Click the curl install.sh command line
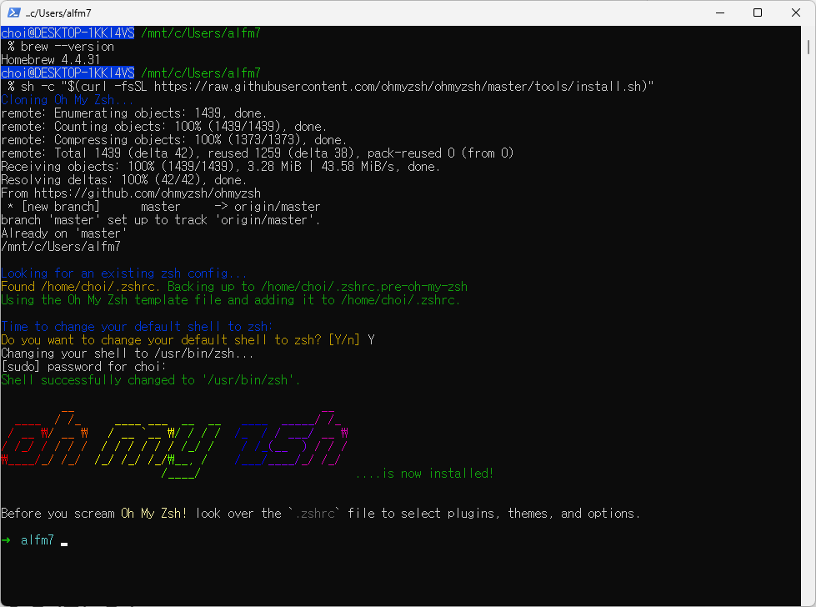 330,87
